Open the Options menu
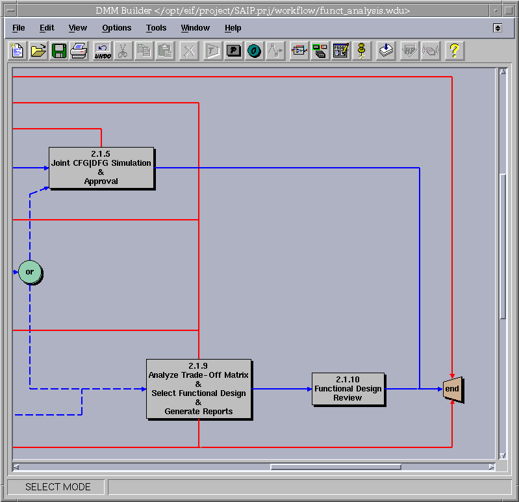519x502 pixels. point(116,28)
